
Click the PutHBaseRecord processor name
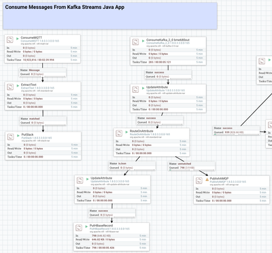(101, 226)
